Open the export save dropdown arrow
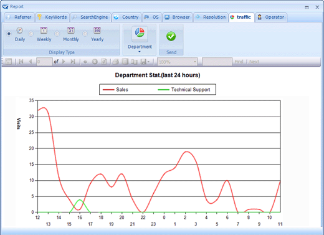This screenshot has height=235, width=324. [148, 62]
